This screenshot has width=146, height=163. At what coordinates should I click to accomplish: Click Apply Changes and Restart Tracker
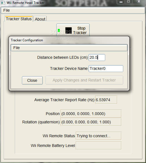pyautogui.click(x=84, y=80)
